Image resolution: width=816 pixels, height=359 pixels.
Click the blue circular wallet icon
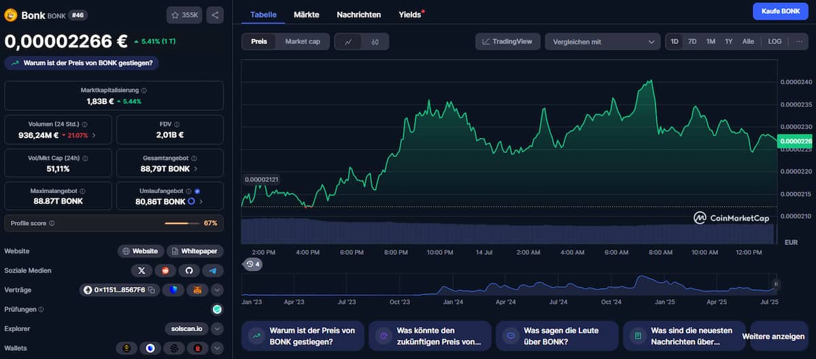tap(150, 349)
